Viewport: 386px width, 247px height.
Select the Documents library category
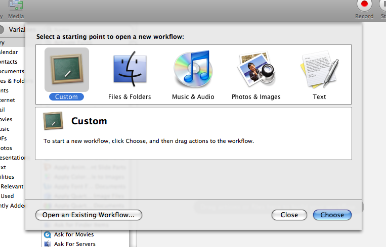point(12,71)
